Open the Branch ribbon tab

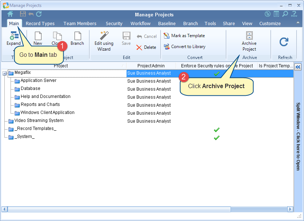(x=191, y=24)
